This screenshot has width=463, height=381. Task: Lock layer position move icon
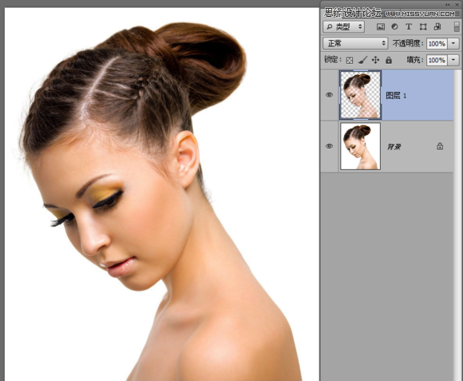375,60
